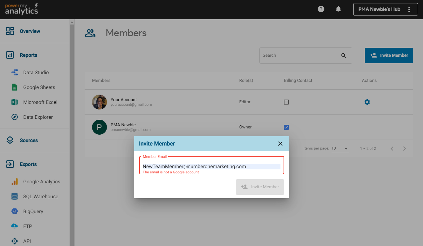This screenshot has width=423, height=246.
Task: Open the notifications bell
Action: click(338, 9)
